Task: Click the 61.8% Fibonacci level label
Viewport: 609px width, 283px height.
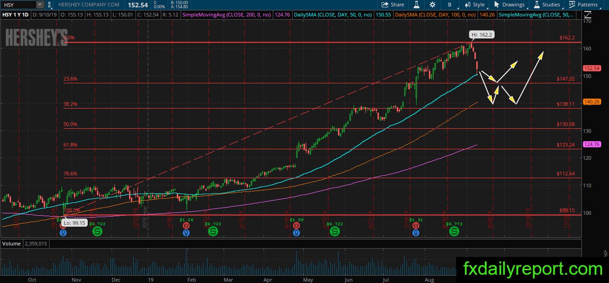Action: point(70,145)
